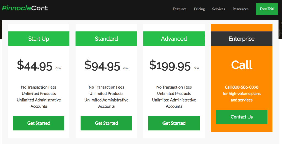Go to the Services nav link
The image size is (282, 144).
pyautogui.click(x=218, y=9)
